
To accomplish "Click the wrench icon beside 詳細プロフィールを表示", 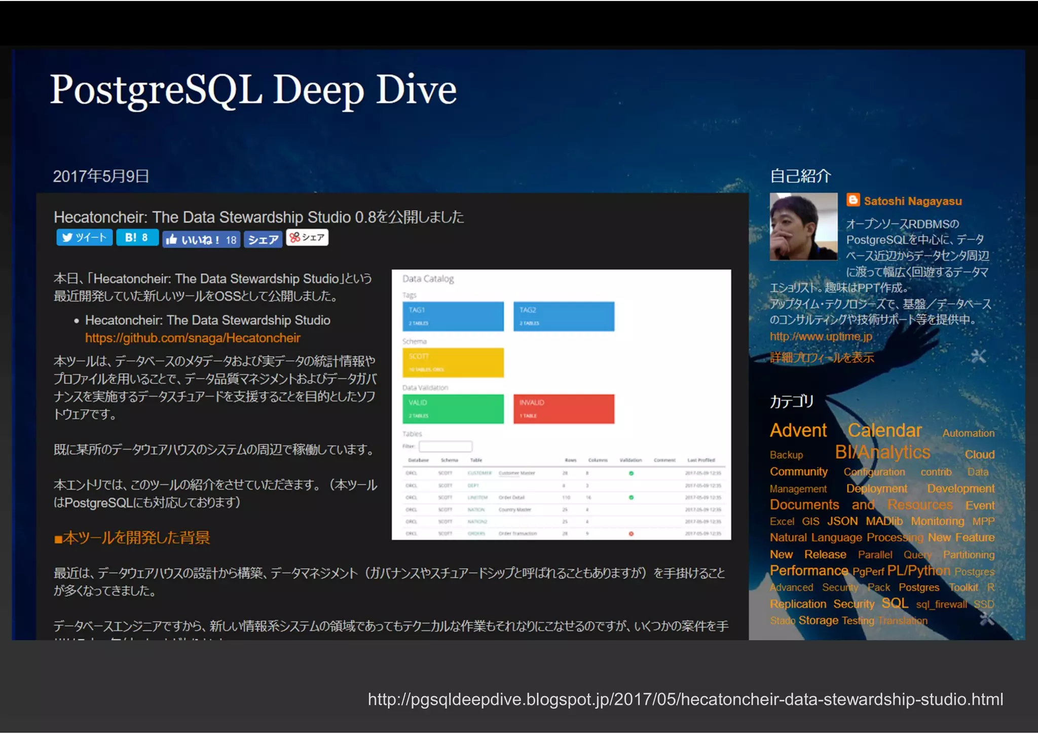I will pos(978,356).
